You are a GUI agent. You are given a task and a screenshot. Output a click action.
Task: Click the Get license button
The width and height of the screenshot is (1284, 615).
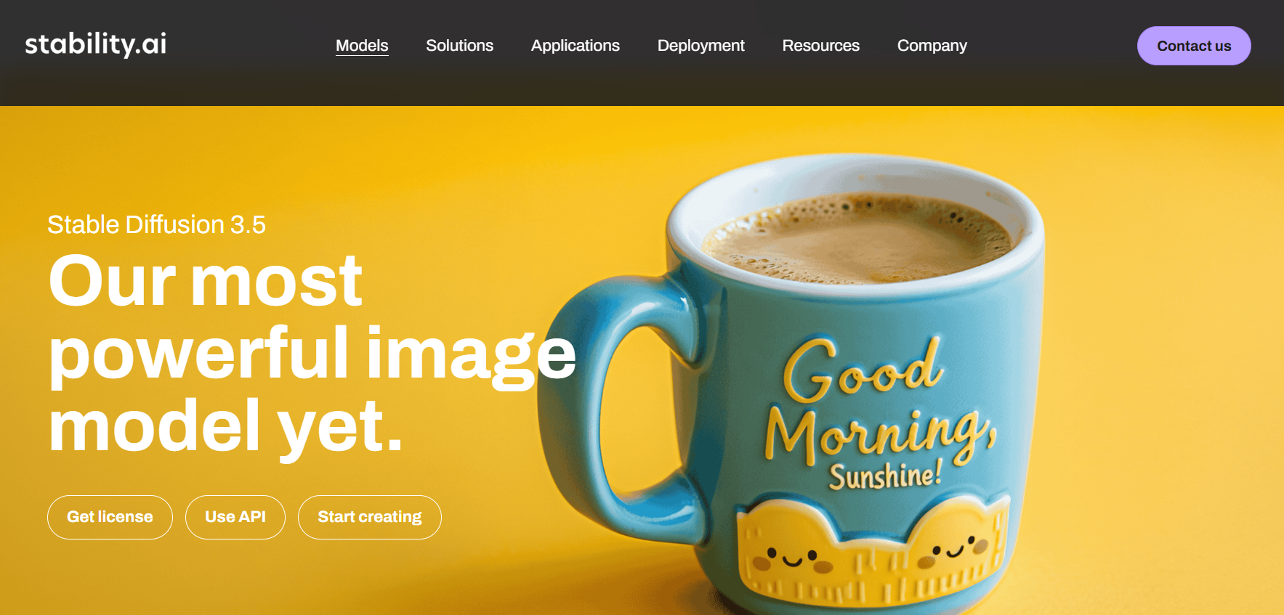point(110,517)
